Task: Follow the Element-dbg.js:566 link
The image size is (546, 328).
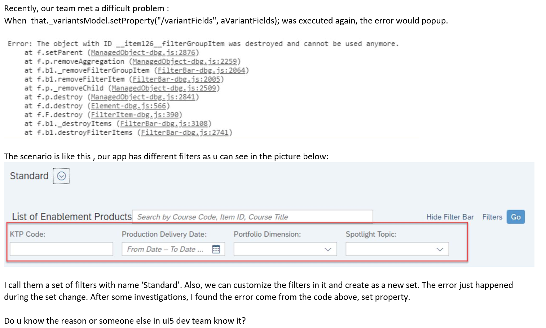Action: (x=129, y=105)
